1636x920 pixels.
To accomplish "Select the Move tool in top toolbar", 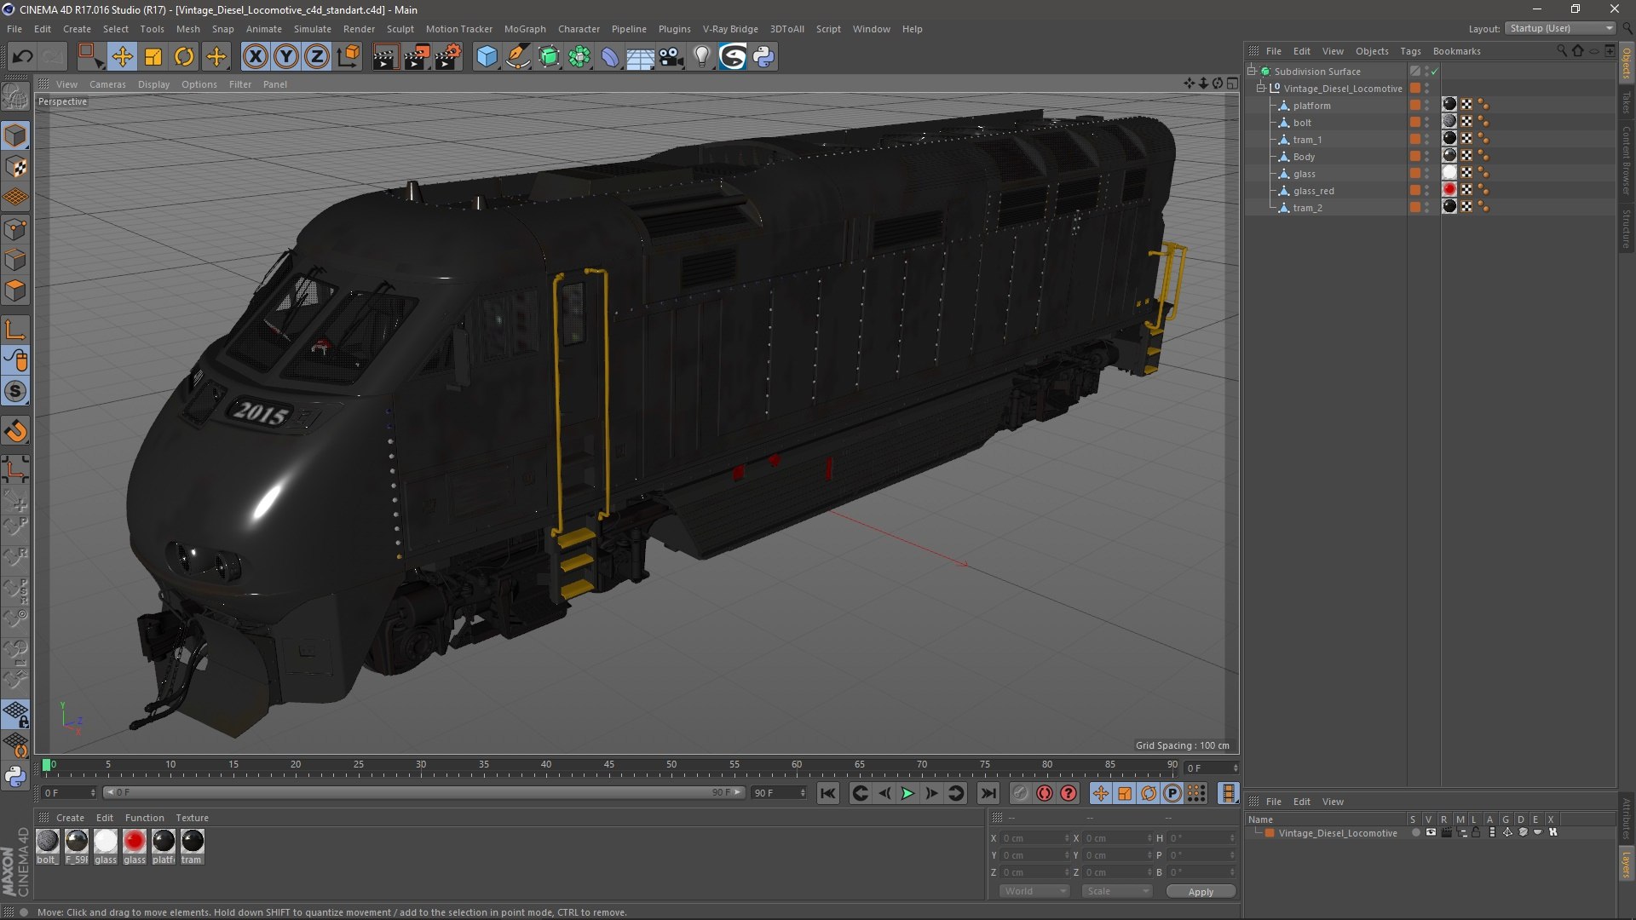I will [122, 57].
